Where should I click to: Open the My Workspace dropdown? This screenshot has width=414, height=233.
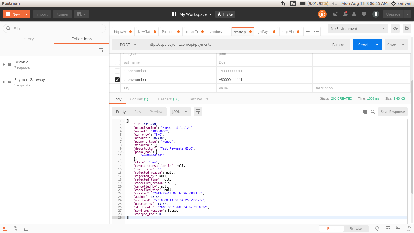tap(195, 14)
